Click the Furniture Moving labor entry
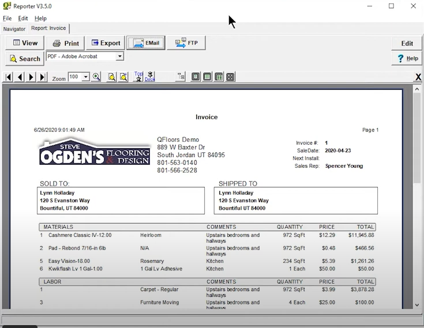Viewport: 424px width, 328px height. 160,302
